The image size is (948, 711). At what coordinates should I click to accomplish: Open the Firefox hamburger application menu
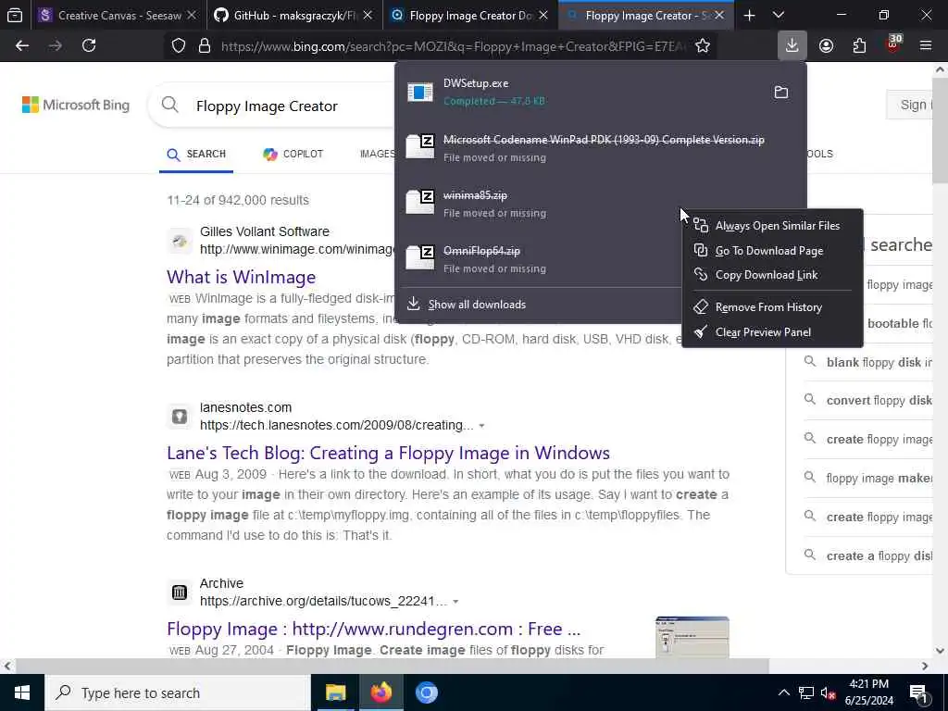click(x=926, y=45)
